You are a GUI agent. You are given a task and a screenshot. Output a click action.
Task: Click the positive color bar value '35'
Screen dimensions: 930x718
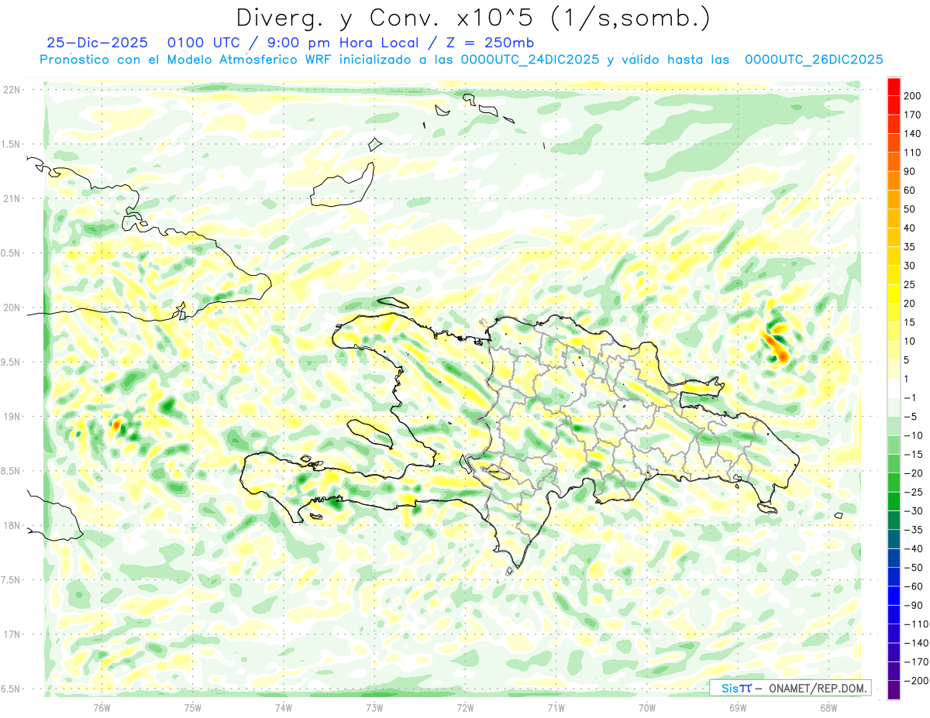(910, 247)
